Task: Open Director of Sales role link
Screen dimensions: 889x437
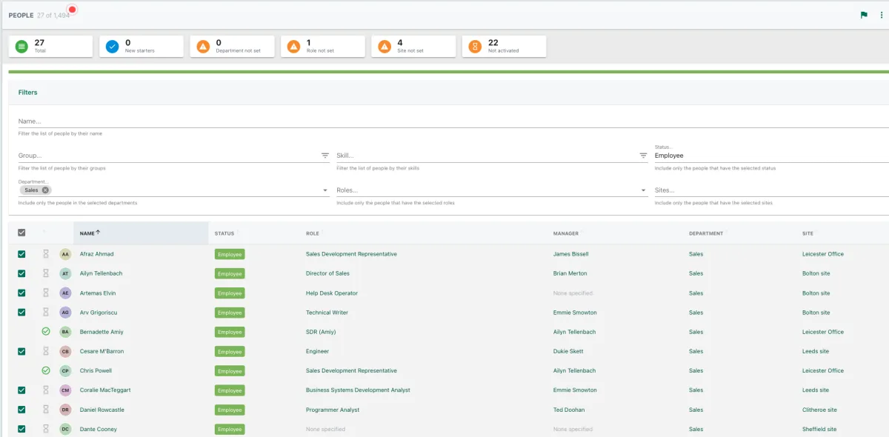Action: coord(327,273)
